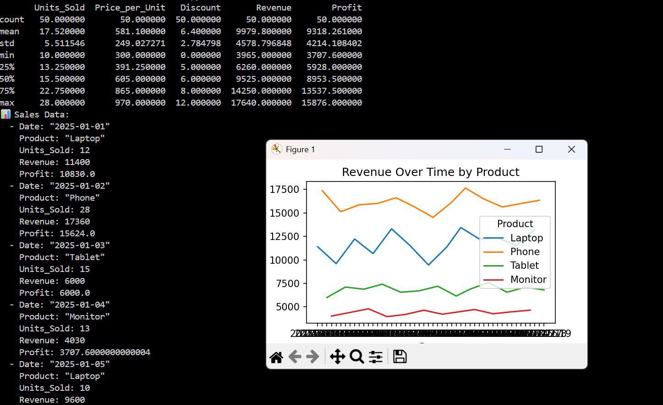663x405 pixels.
Task: Click the Laptop blue line legend swatch
Action: [493, 238]
